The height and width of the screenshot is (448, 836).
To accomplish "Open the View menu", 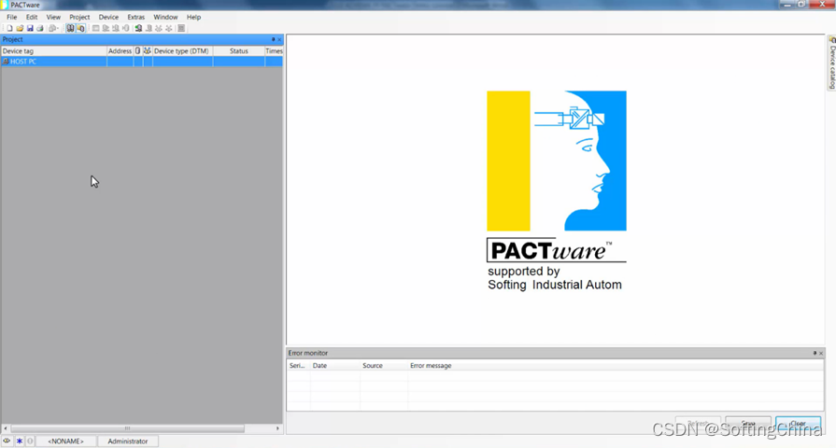I will point(53,17).
